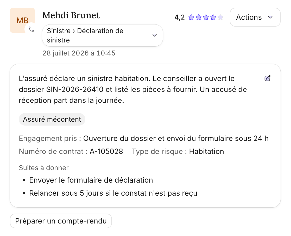This screenshot has height=236, width=291.
Task: Click the call summary text paragraph
Action: 133,90
